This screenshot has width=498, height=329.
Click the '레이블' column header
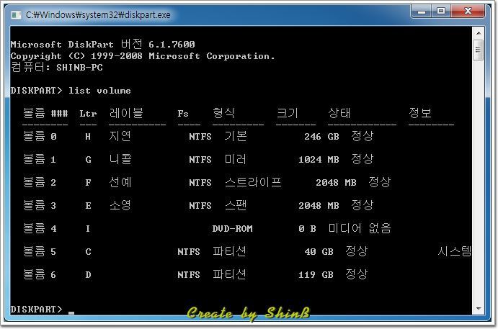pyautogui.click(x=126, y=113)
